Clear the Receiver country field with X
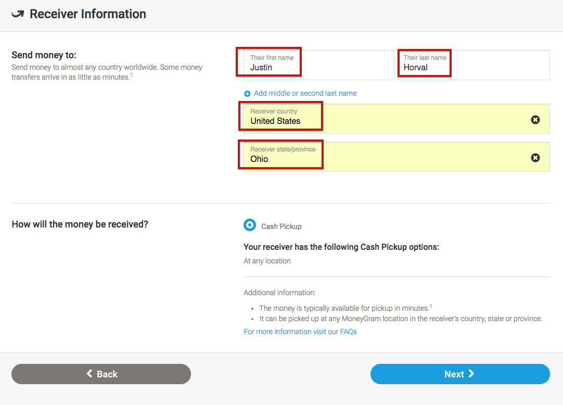563x405 pixels. [535, 120]
